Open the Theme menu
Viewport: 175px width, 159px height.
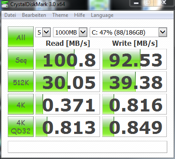click(x=60, y=15)
